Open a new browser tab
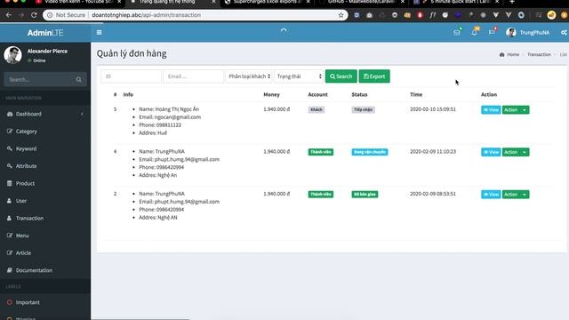Screen dimensions: 569x320 (x=512, y=2)
